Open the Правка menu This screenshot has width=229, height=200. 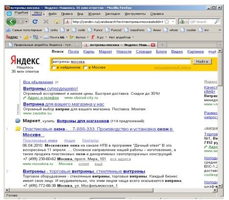pyautogui.click(x=67, y=14)
